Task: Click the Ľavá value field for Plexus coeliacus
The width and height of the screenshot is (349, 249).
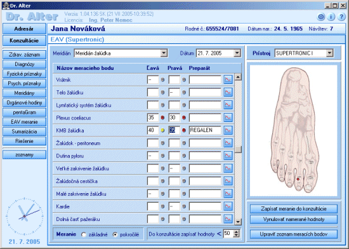Action: click(153, 118)
